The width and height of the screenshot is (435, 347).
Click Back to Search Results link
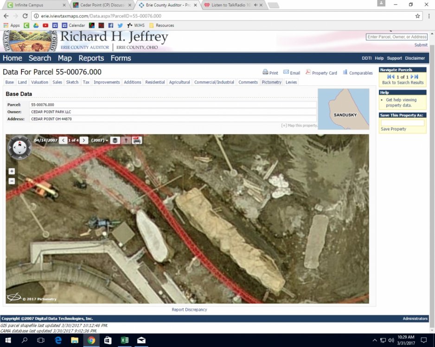[x=403, y=83]
